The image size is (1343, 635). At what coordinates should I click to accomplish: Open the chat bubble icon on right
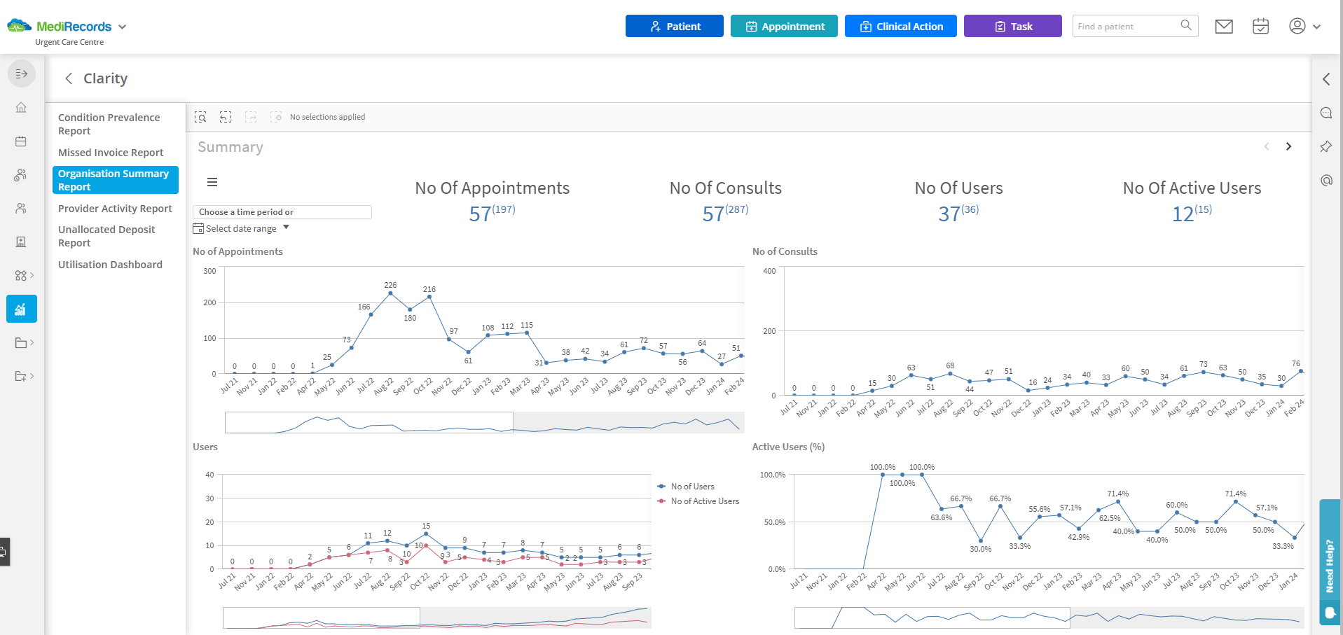click(1325, 113)
